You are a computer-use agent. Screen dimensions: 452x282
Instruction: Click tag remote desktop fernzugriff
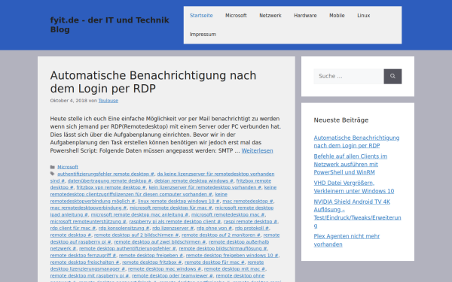pos(83,256)
